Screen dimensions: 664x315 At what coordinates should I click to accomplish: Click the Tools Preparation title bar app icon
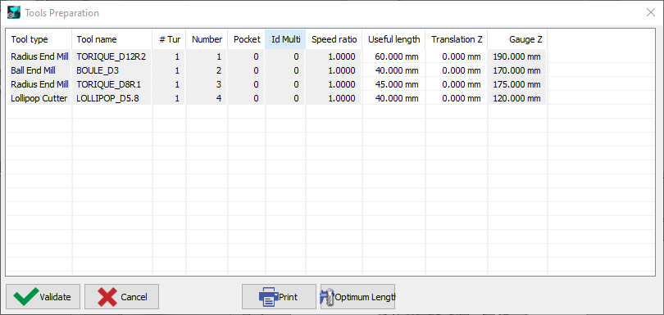pos(14,12)
